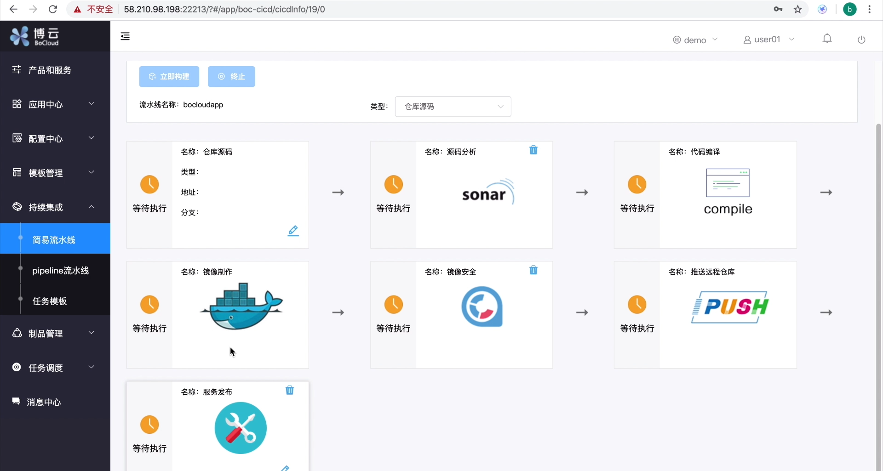Click the compile logo image
The image size is (883, 471).
tap(728, 192)
